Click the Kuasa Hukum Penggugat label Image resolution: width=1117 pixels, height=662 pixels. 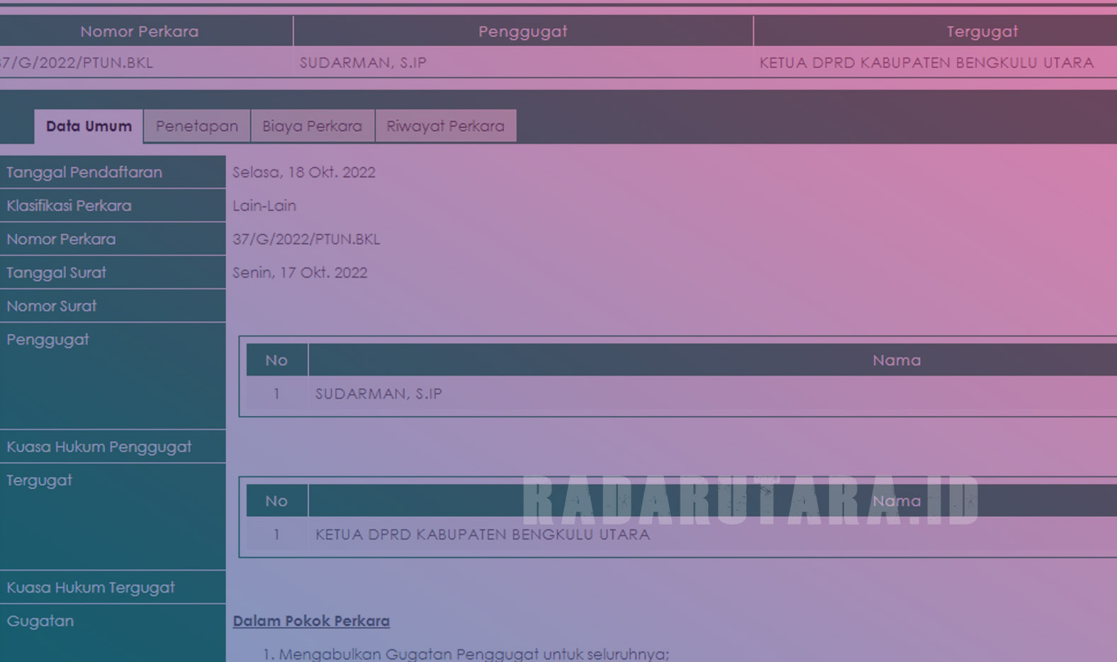point(99,447)
